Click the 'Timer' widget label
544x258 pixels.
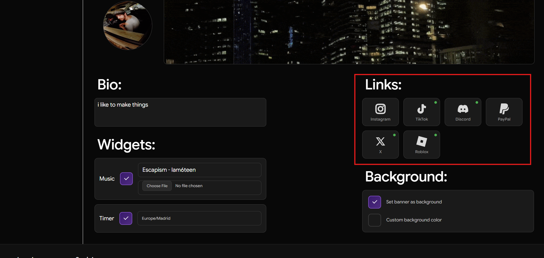pyautogui.click(x=107, y=218)
